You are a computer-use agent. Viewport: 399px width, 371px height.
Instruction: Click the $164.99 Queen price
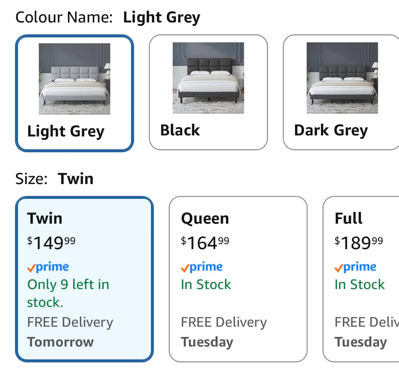point(205,243)
